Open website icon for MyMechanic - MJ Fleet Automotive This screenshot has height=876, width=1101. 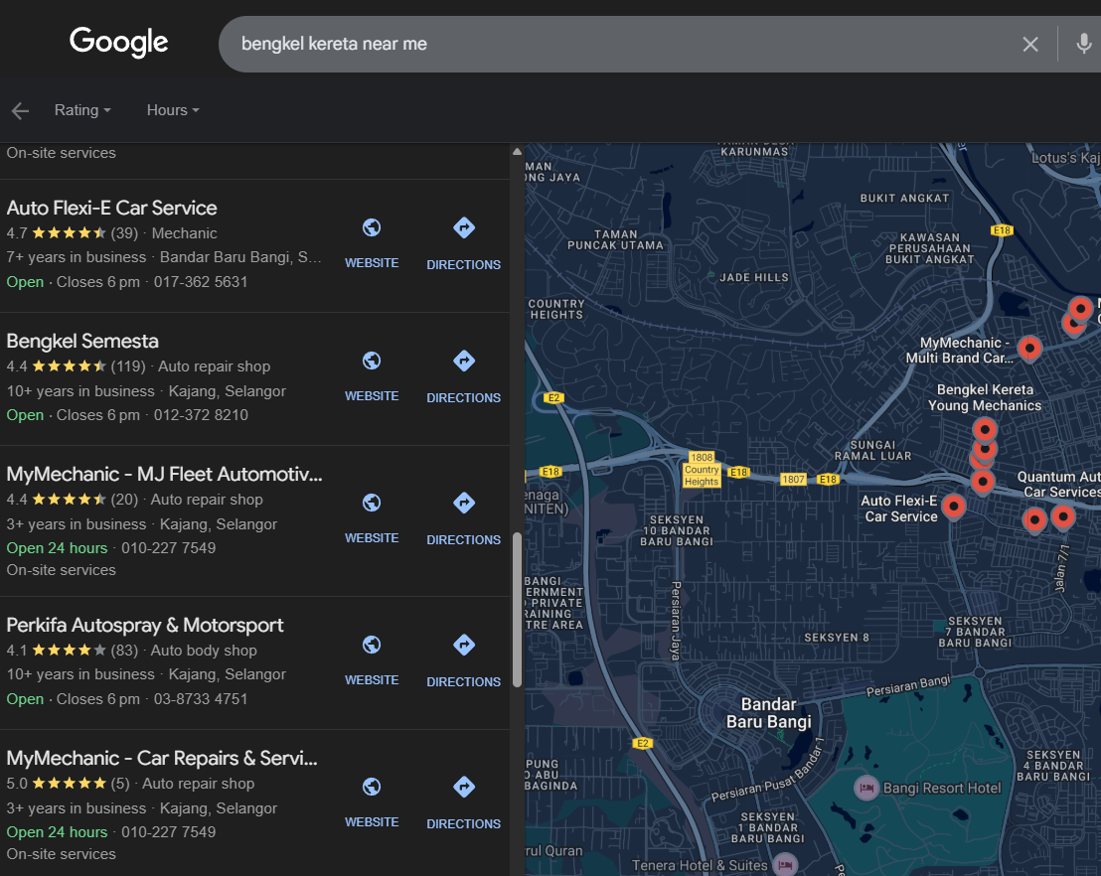[x=372, y=503]
